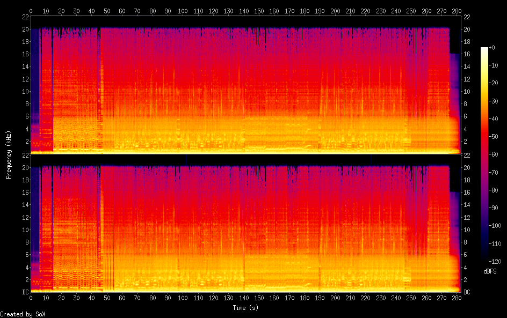This screenshot has height=318, width=507.
Task: Click the 200 tick on the top time axis
Action: point(336,11)
